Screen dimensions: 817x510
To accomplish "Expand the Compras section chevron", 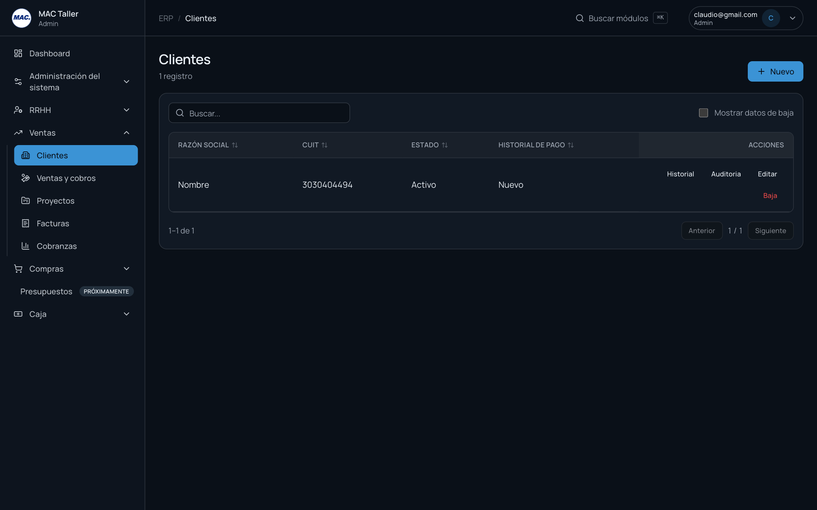I will coord(126,269).
